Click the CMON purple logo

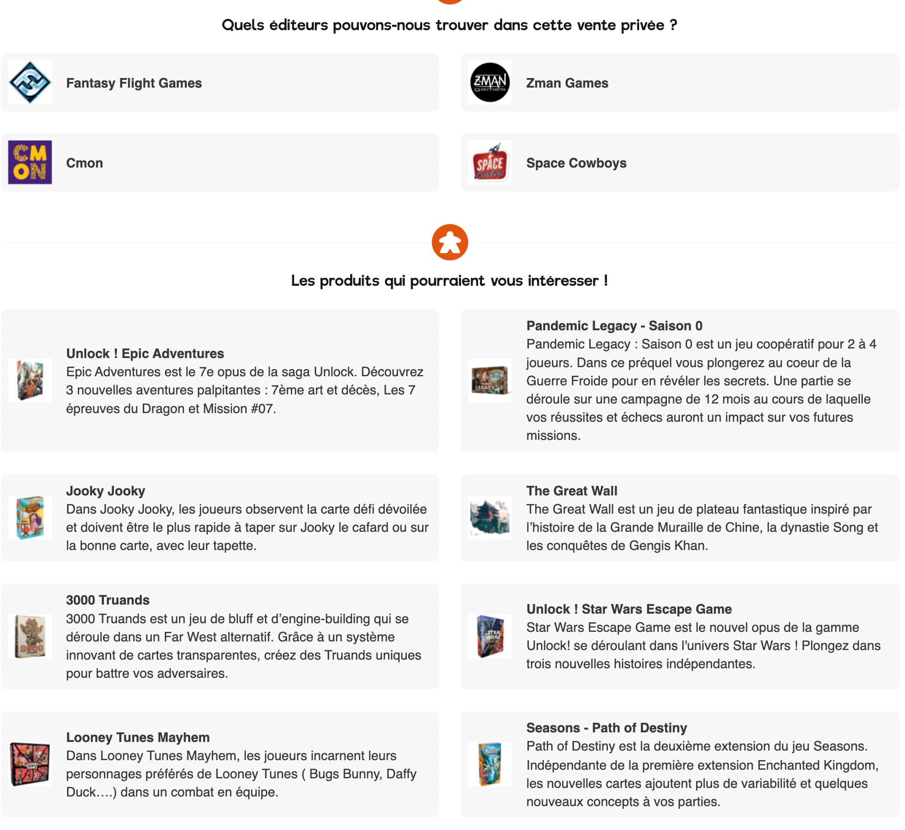coord(30,162)
